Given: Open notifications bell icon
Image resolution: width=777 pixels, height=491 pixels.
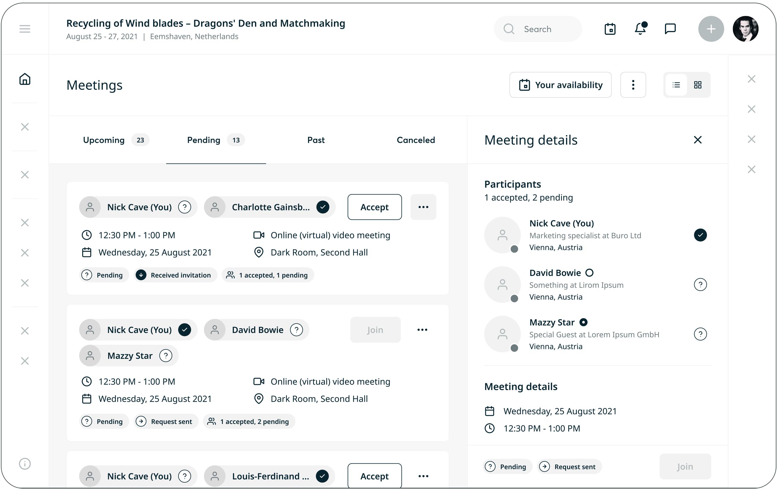Looking at the screenshot, I should click(x=640, y=29).
